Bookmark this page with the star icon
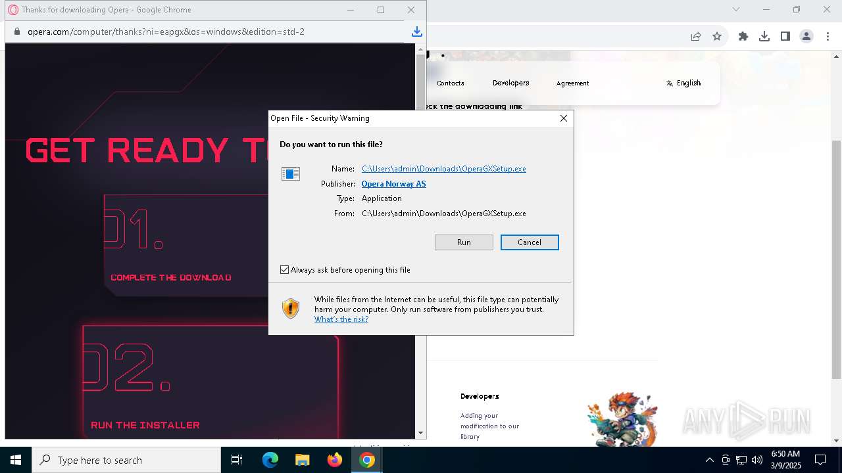The height and width of the screenshot is (473, 842). coord(717,37)
